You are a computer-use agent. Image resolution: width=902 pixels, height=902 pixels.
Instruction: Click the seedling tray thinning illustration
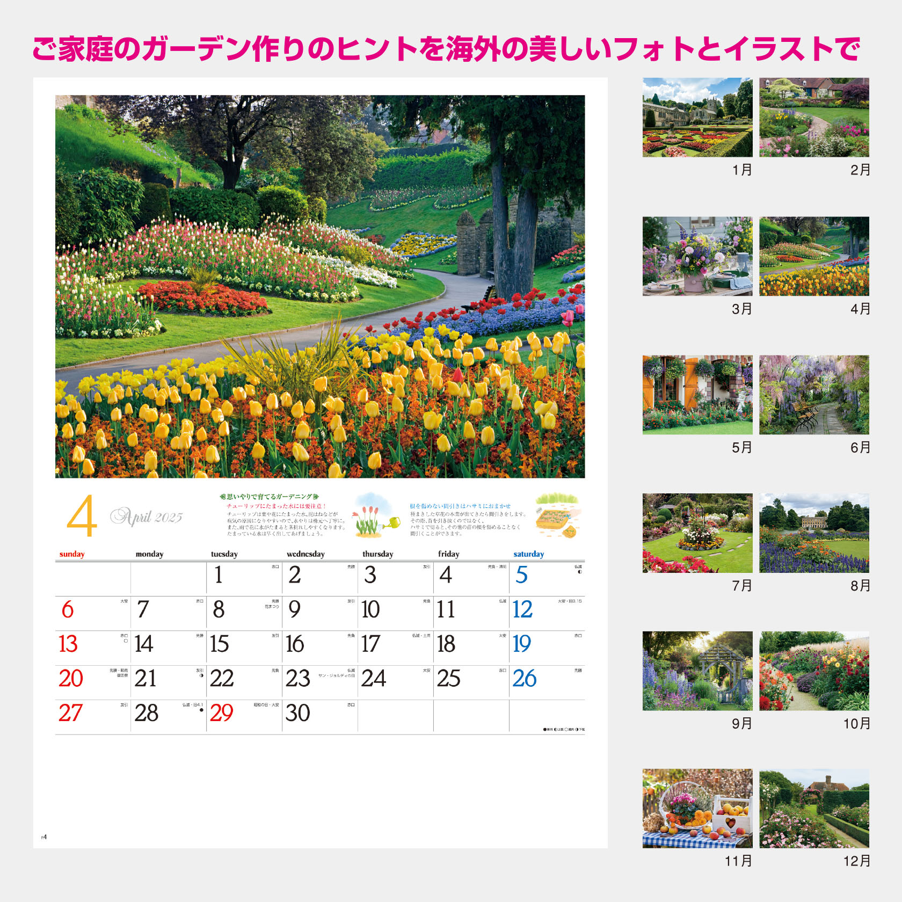point(558,516)
